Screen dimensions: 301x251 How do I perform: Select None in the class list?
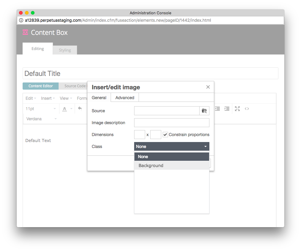point(172,157)
